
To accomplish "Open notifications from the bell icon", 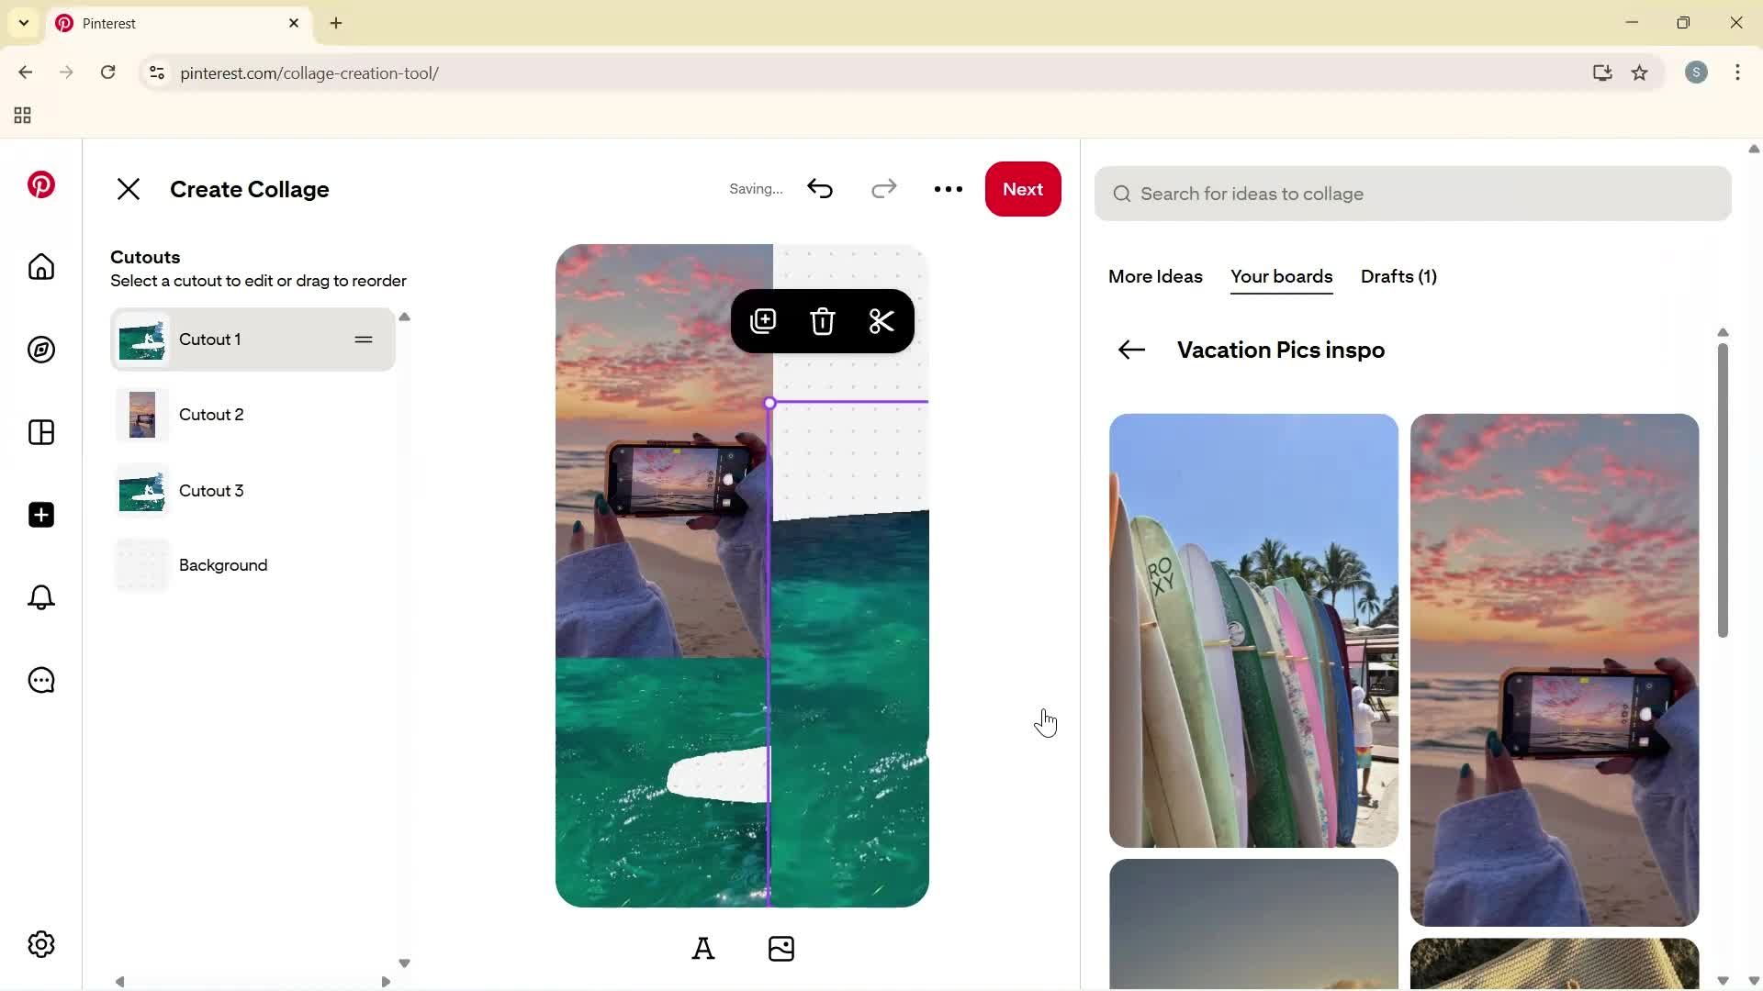I will point(40,597).
